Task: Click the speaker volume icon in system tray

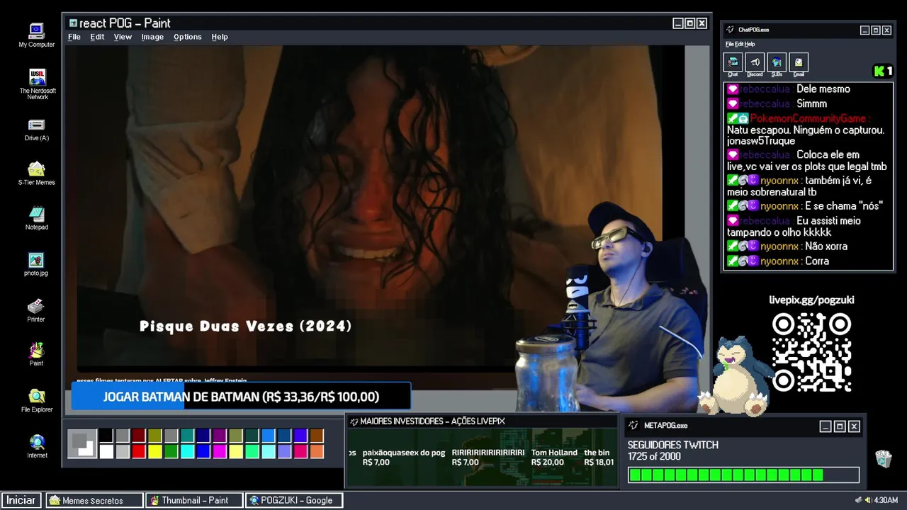Action: click(x=867, y=500)
